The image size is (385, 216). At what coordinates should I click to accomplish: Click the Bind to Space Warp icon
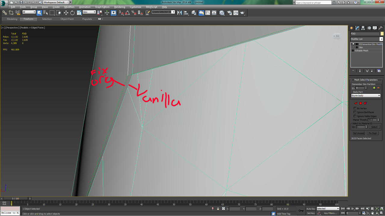[17, 13]
